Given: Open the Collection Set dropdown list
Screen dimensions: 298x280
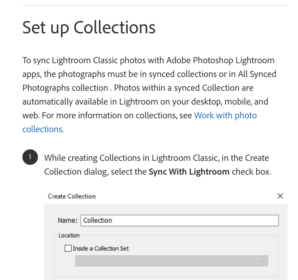Looking at the screenshot, I should coord(171,261).
